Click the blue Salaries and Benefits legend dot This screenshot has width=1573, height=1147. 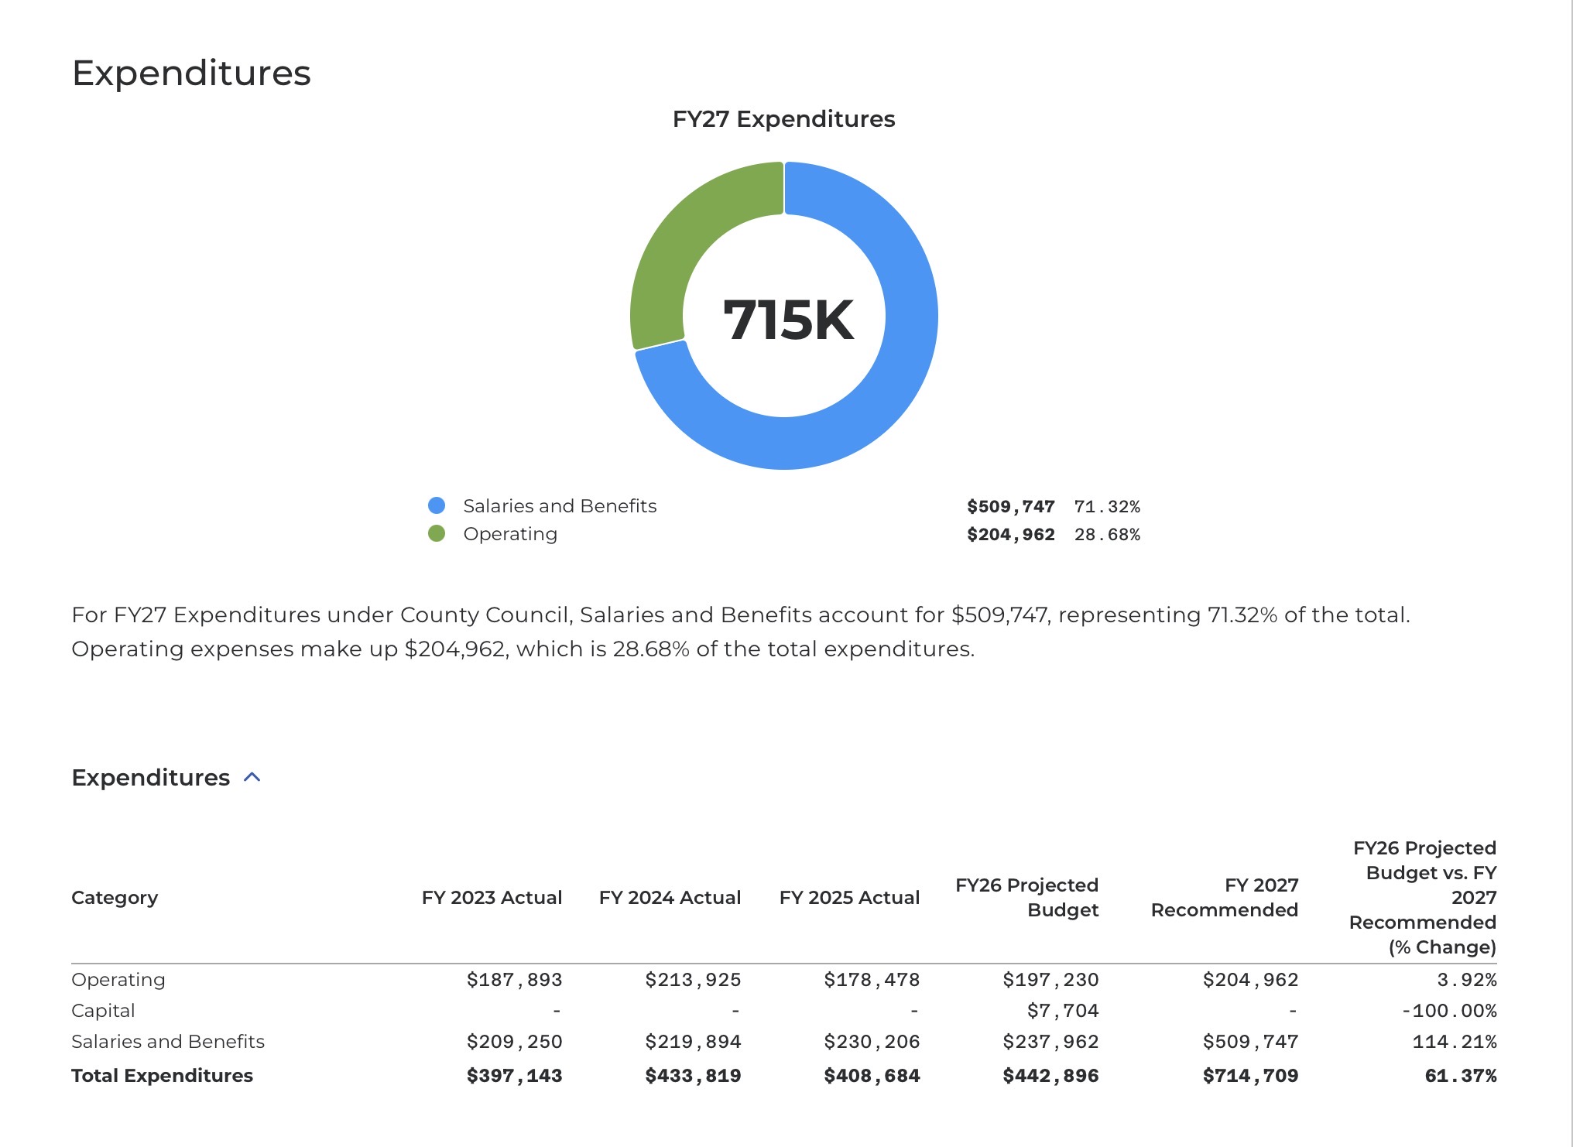click(x=437, y=505)
